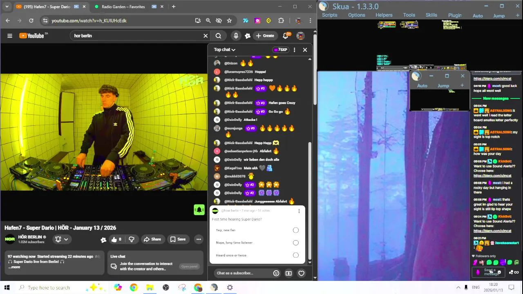This screenshot has height=294, width=523.
Task: Open live chat three-dot options menu
Action: tap(294, 50)
